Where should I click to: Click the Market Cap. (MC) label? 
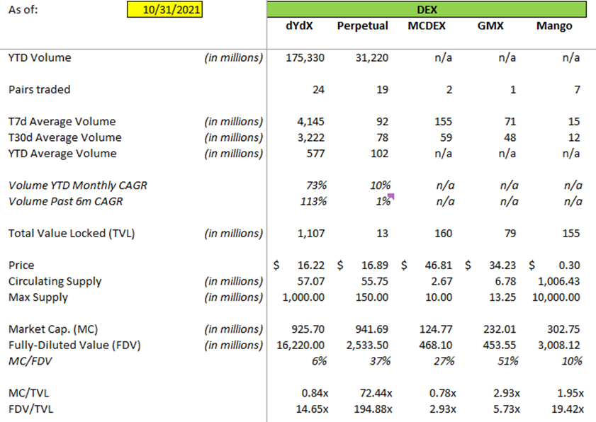click(53, 329)
